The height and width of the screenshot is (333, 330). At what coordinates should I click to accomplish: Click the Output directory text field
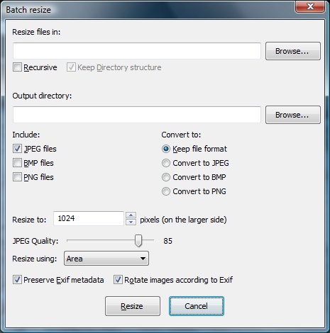click(137, 115)
